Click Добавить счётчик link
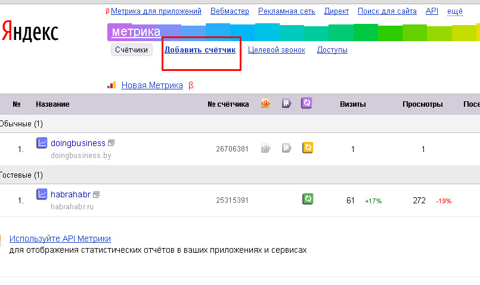Viewport: 480px width, 285px height. (200, 50)
